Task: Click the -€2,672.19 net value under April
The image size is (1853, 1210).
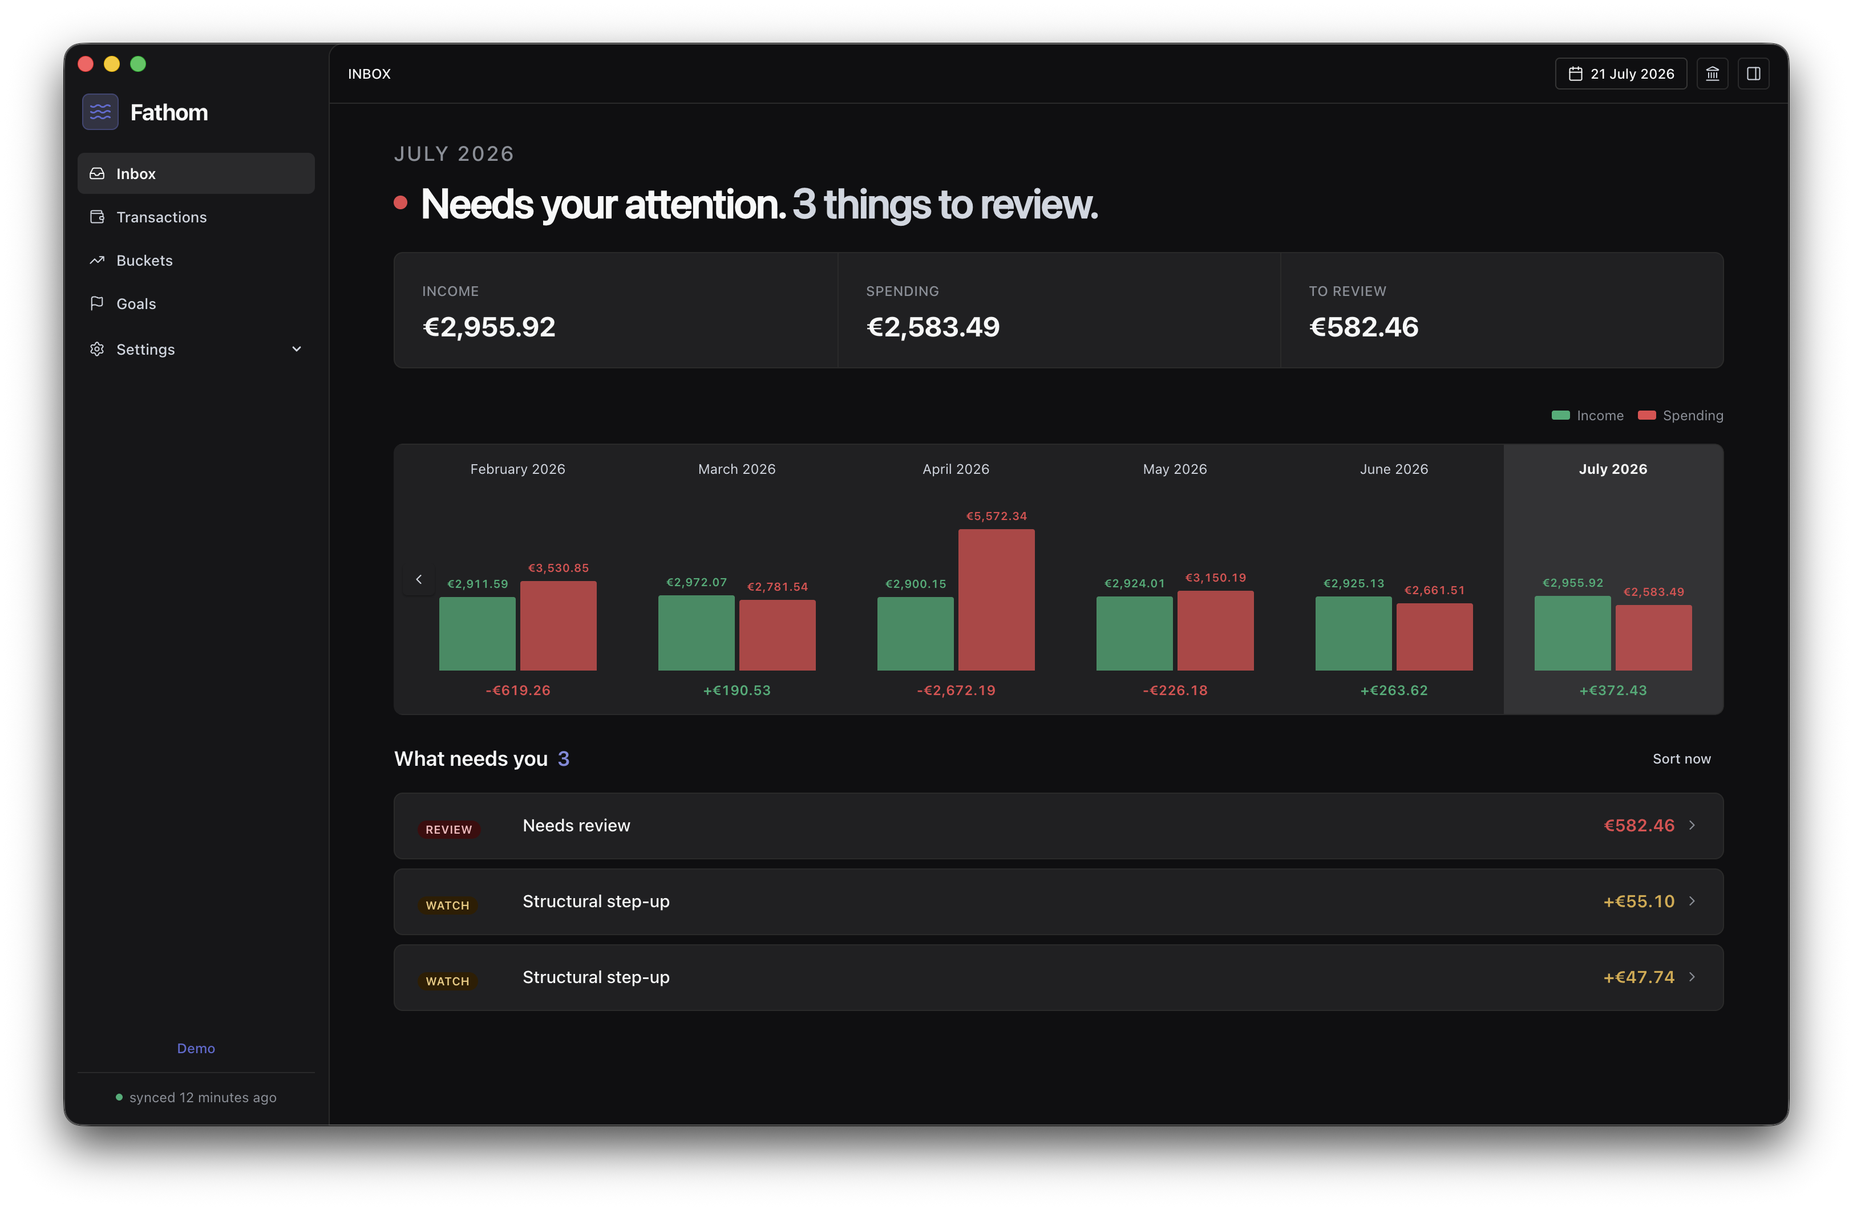Action: tap(956, 690)
